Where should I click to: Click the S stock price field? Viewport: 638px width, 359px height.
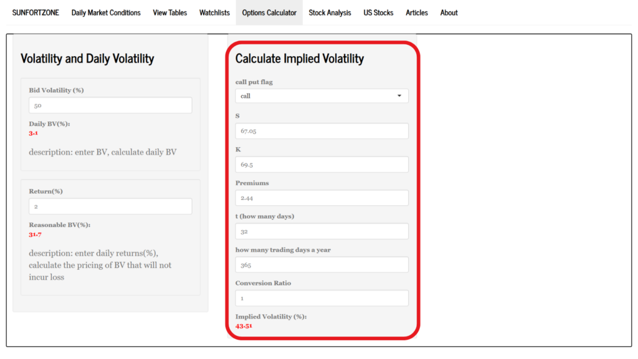tap(321, 131)
